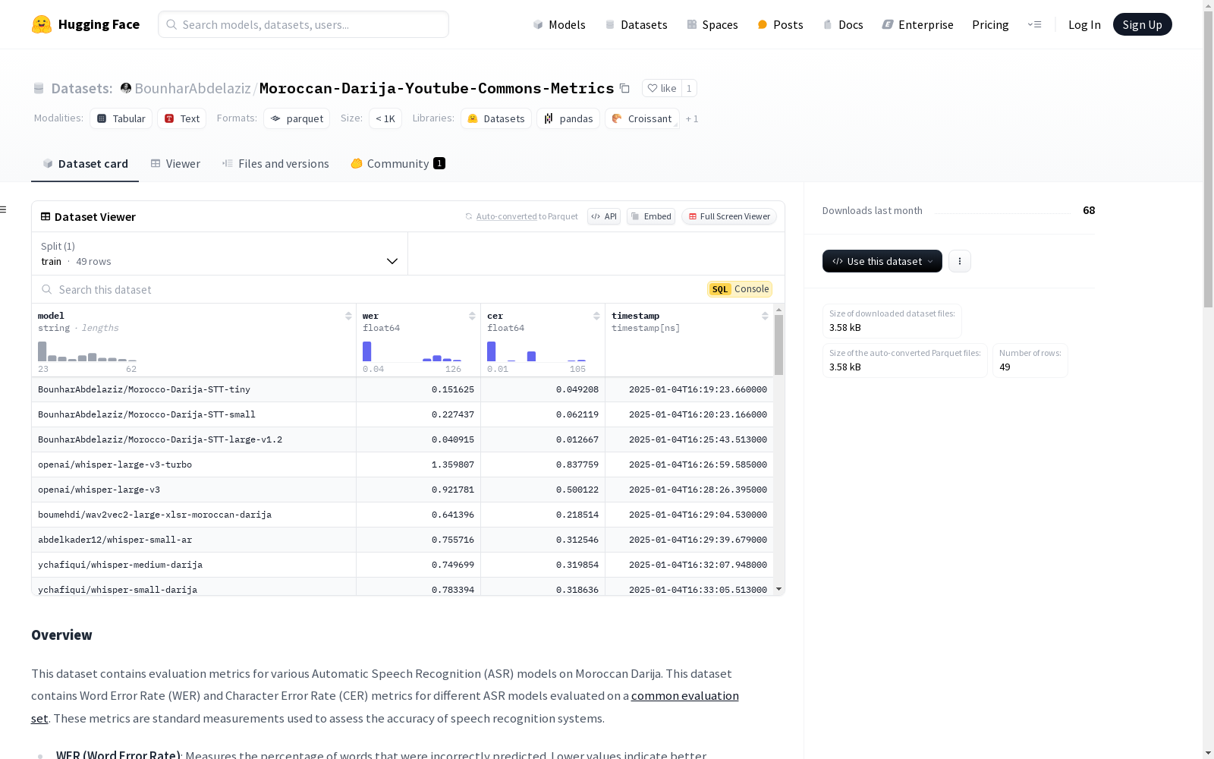
Task: Copy dataset name with copy icon
Action: 624,88
